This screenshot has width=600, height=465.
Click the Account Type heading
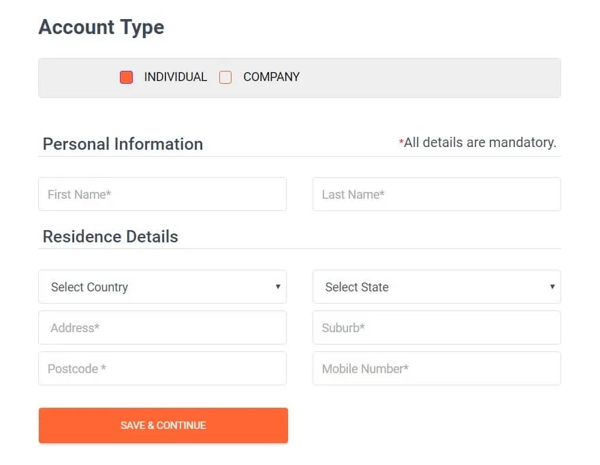coord(101,27)
